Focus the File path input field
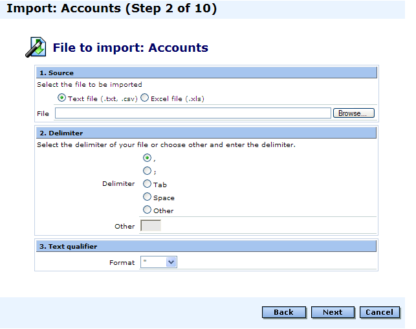 point(193,113)
